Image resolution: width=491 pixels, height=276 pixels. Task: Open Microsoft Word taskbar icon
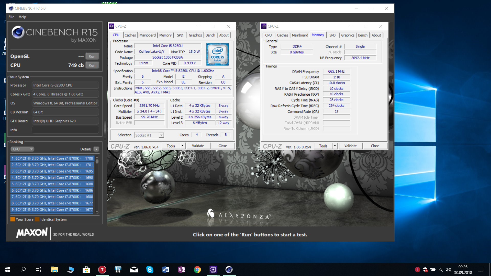click(x=165, y=269)
